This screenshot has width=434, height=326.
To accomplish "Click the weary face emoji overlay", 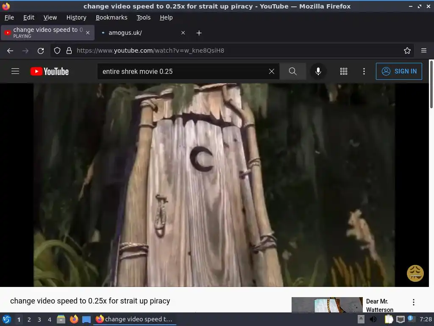I will (415, 273).
